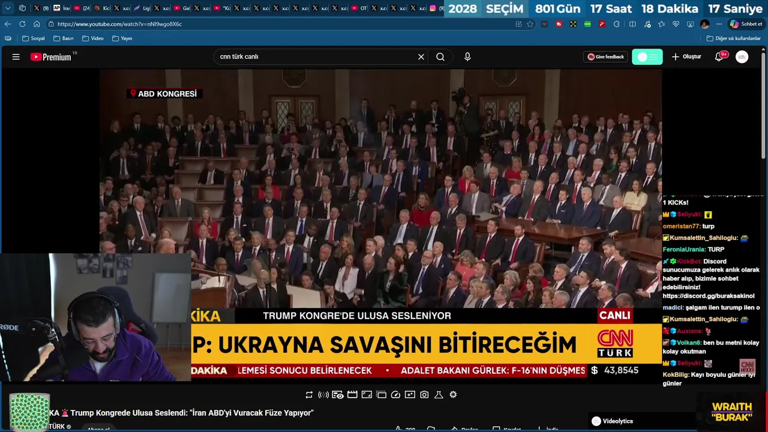
Task: Focus the YouTube search box
Action: [x=315, y=57]
